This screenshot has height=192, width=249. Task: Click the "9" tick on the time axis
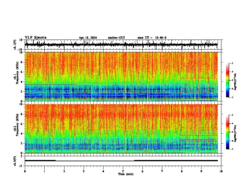201,171
